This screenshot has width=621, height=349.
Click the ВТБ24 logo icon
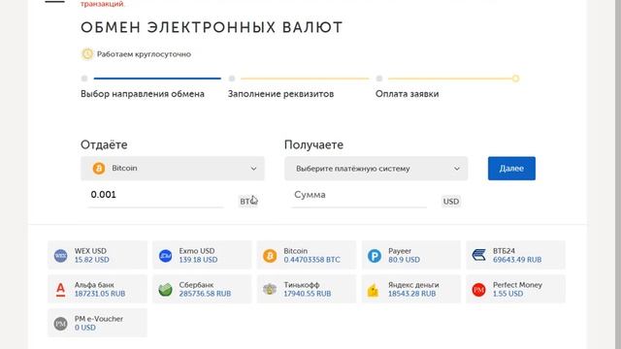point(478,255)
